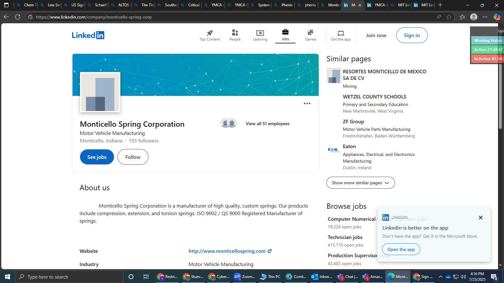Open the Games nav item

(310, 35)
